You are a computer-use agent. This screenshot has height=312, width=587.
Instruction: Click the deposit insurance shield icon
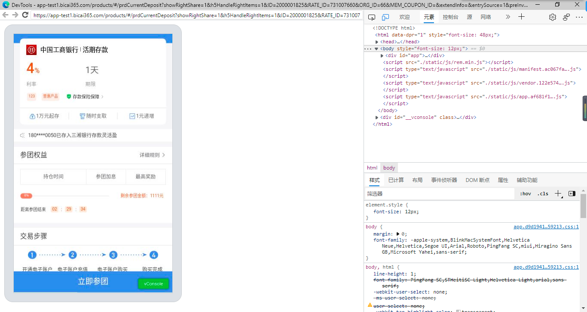[69, 97]
